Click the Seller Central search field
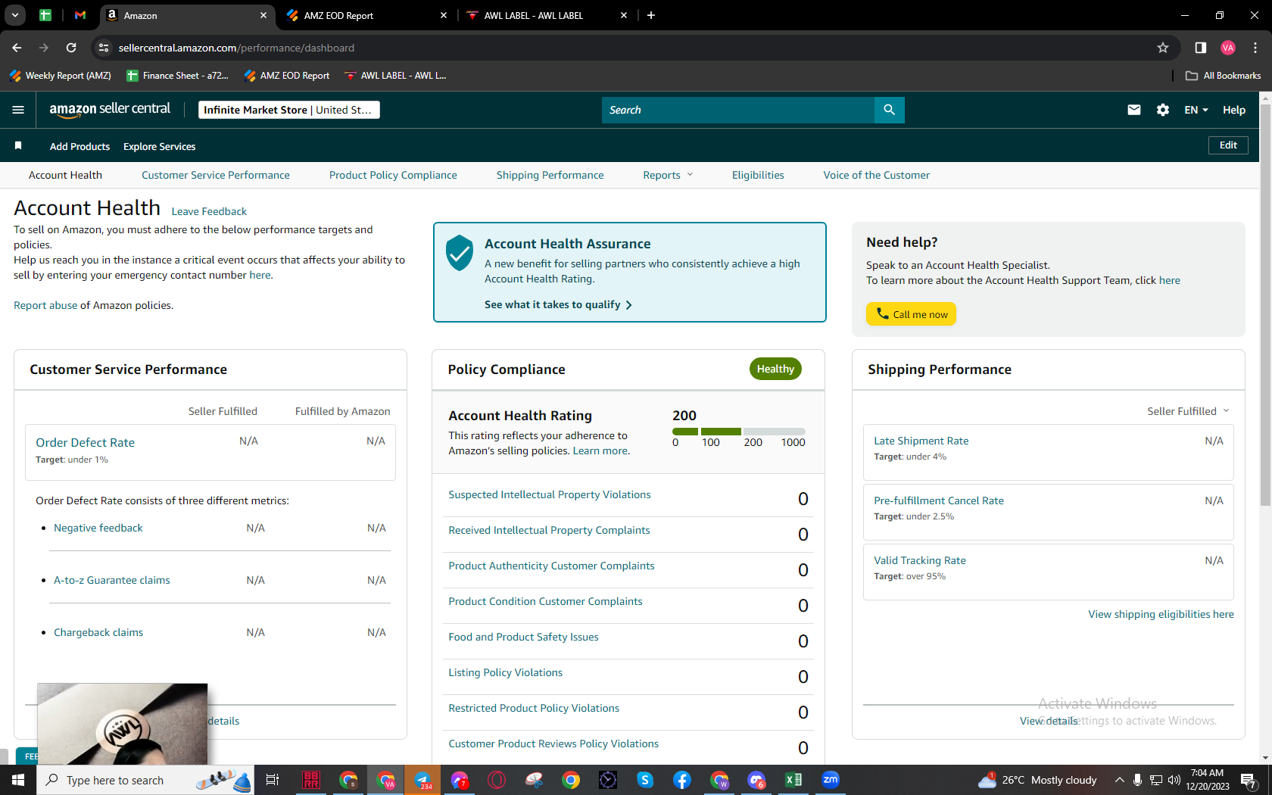Viewport: 1272px width, 795px height. [x=738, y=110]
